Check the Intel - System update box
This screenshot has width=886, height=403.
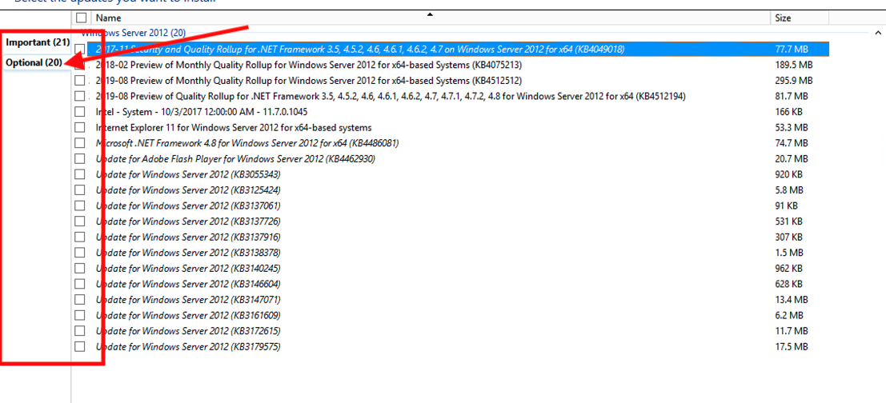tap(80, 112)
